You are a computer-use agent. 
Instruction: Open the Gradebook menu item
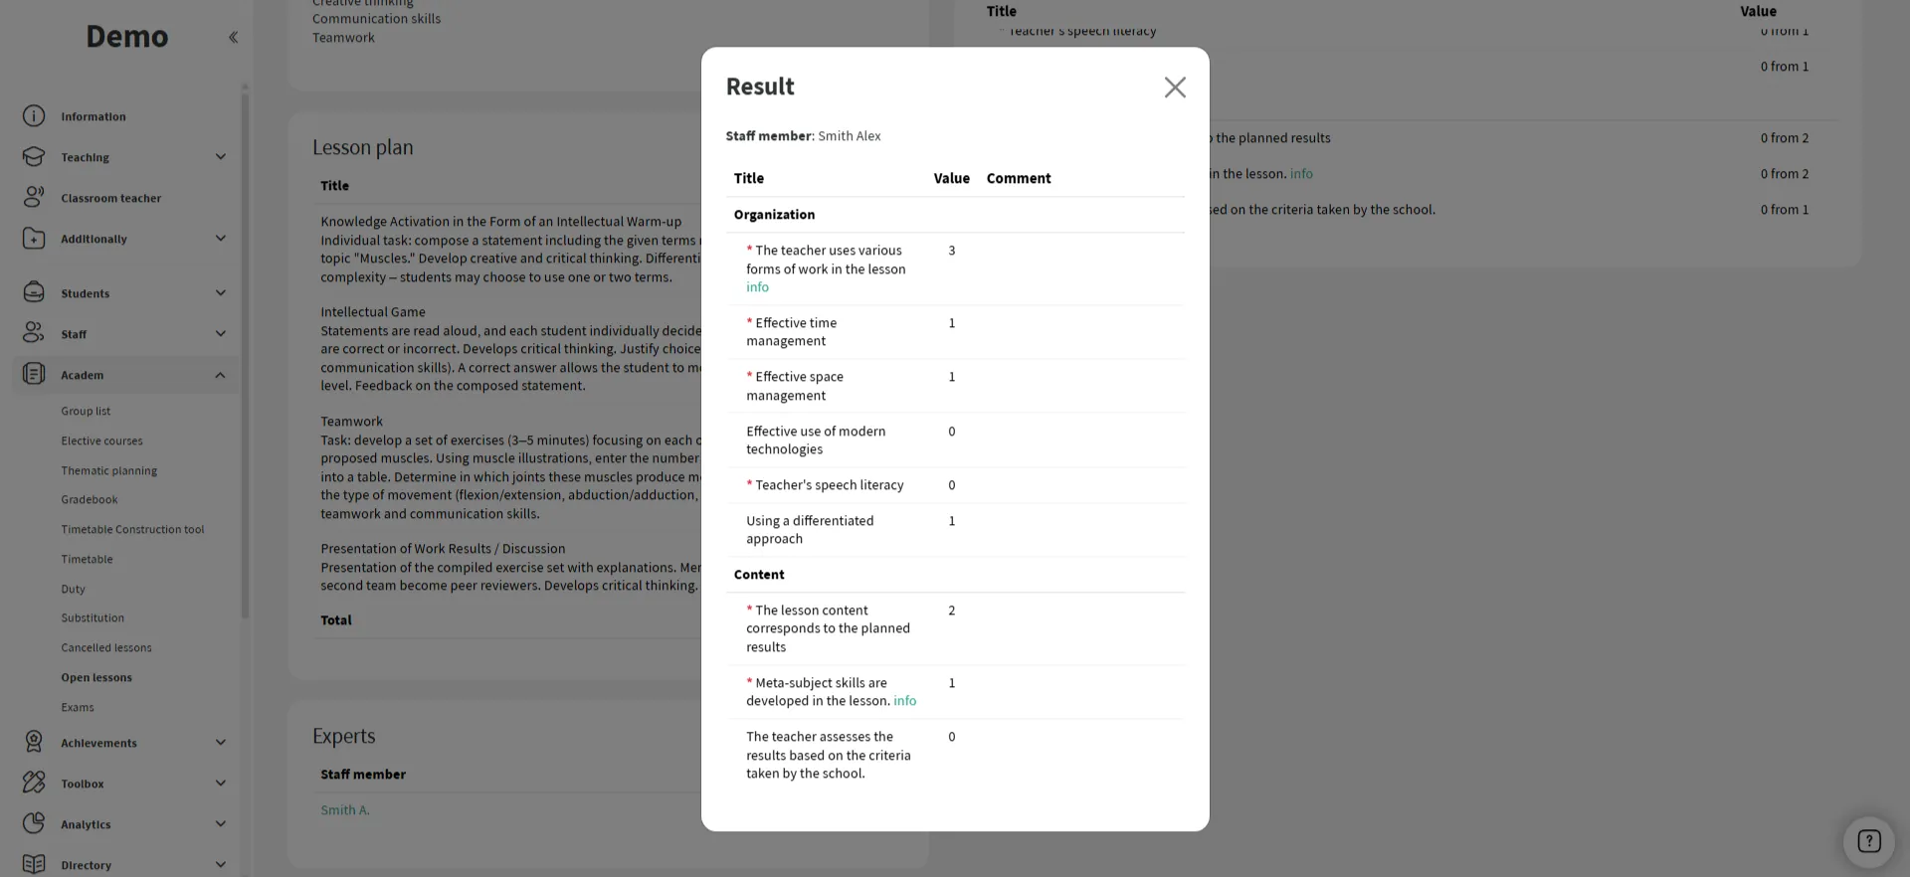click(90, 500)
